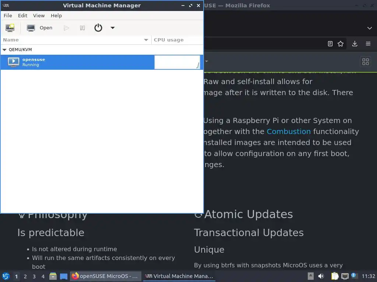Click the show desktop taskbar icon
This screenshot has width=377, height=282.
(64, 276)
